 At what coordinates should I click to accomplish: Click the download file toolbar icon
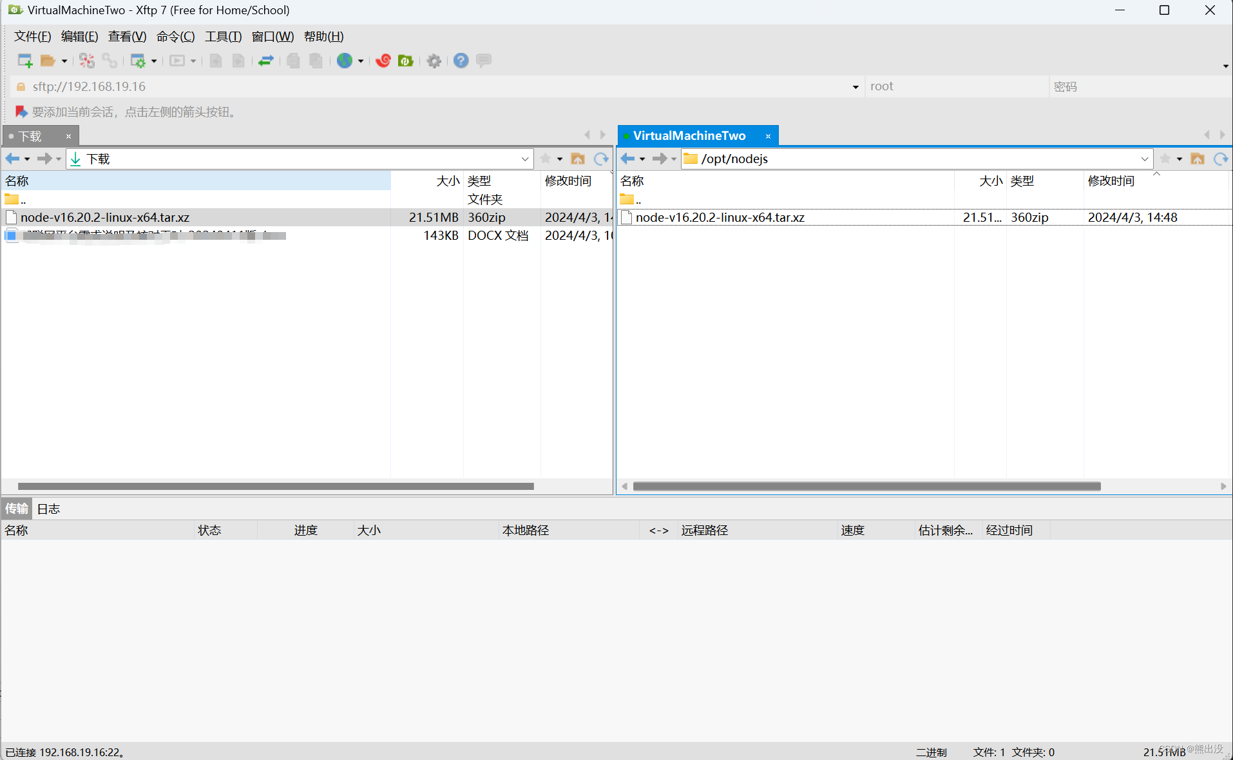(x=216, y=61)
